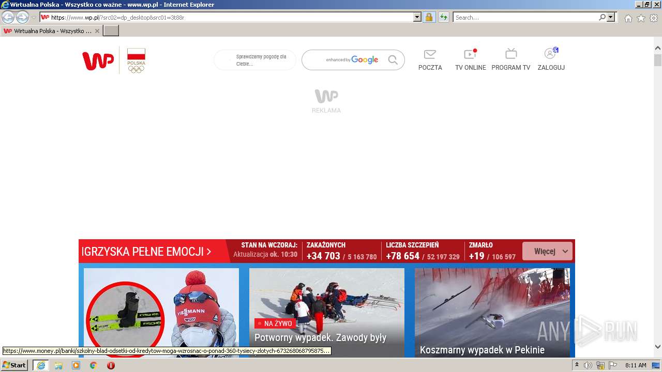Viewport: 662px width, 372px height.
Task: Click the Zmarło +19 statistic
Action: coord(492,251)
